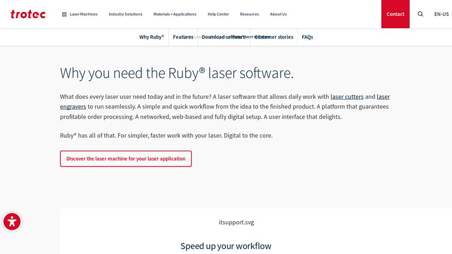Open the Industry Solutions menu

pos(125,14)
